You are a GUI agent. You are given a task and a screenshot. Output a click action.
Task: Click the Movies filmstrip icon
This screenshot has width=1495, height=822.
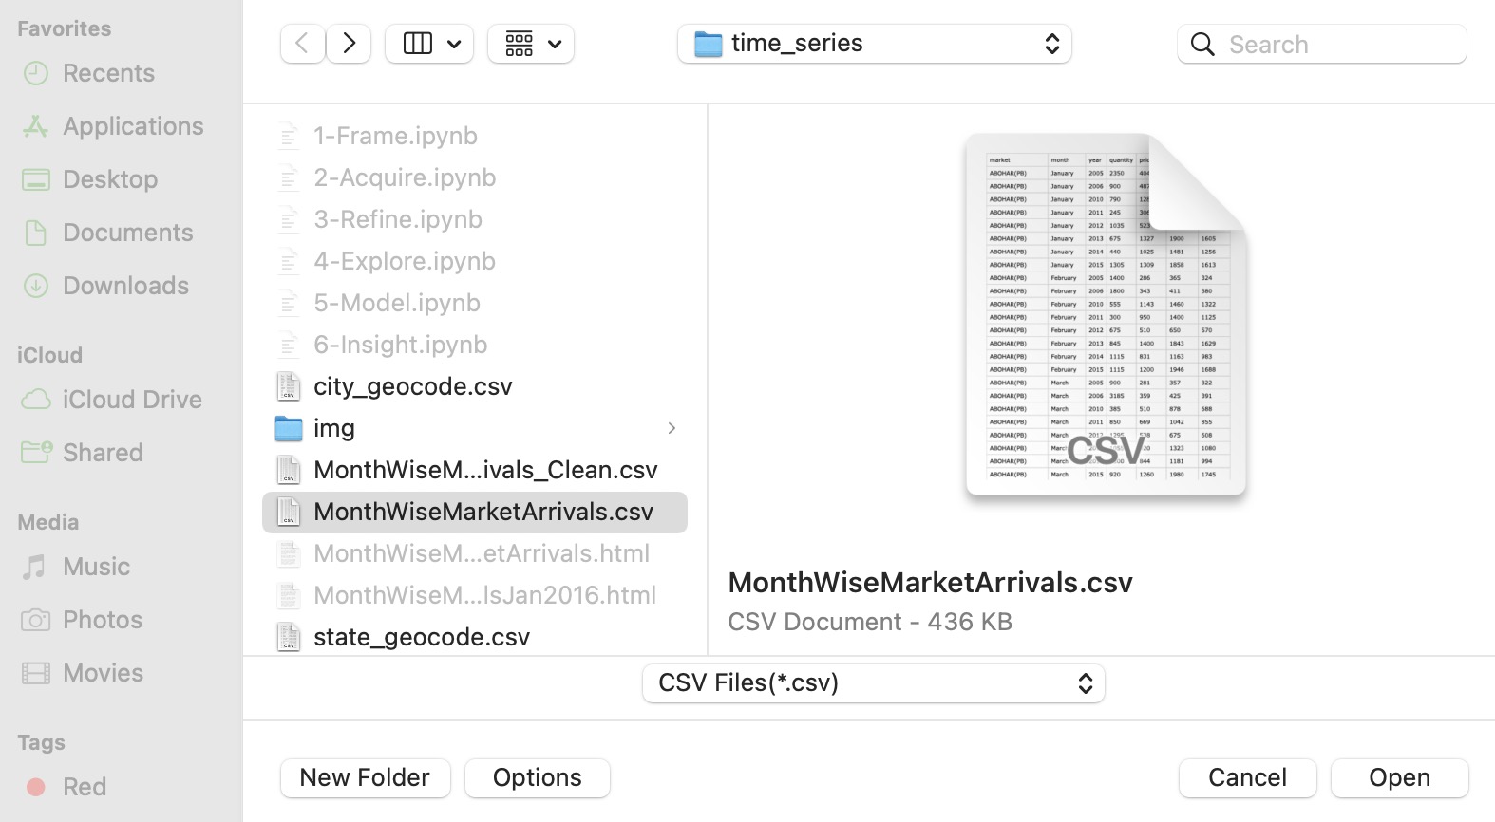(x=36, y=673)
